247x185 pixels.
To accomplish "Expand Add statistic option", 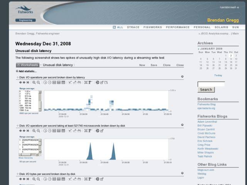I will [x=27, y=71].
